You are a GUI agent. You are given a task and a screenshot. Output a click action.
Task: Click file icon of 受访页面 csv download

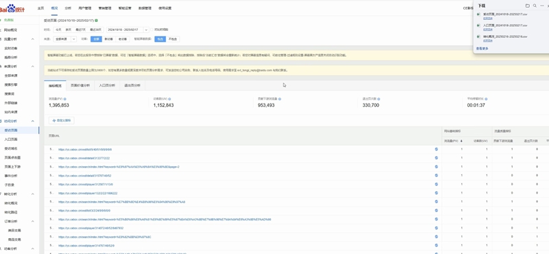click(478, 14)
